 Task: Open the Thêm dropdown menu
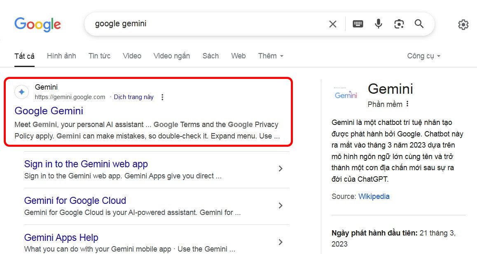click(270, 55)
